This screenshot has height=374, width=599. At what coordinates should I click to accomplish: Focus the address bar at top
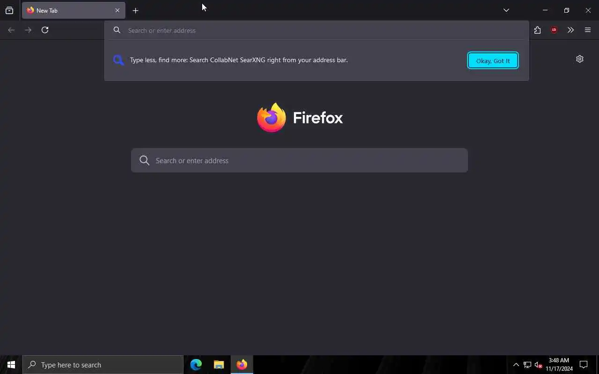click(316, 30)
